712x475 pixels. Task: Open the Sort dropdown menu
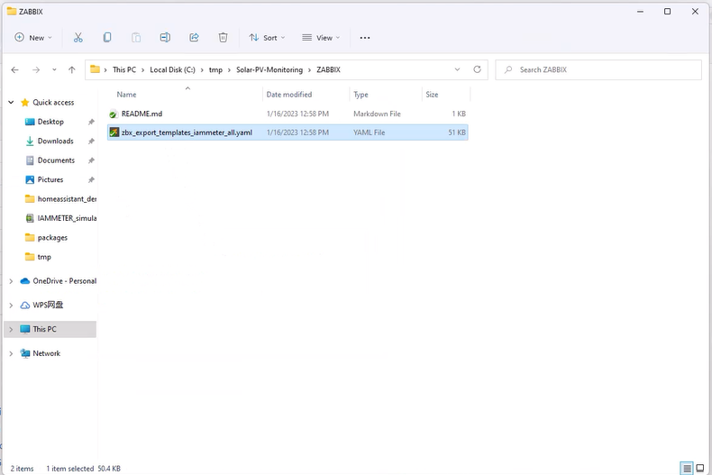click(267, 38)
